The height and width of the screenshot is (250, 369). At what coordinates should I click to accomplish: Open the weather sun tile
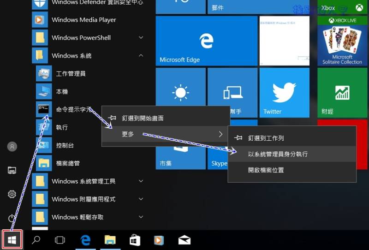pyautogui.click(x=180, y=87)
